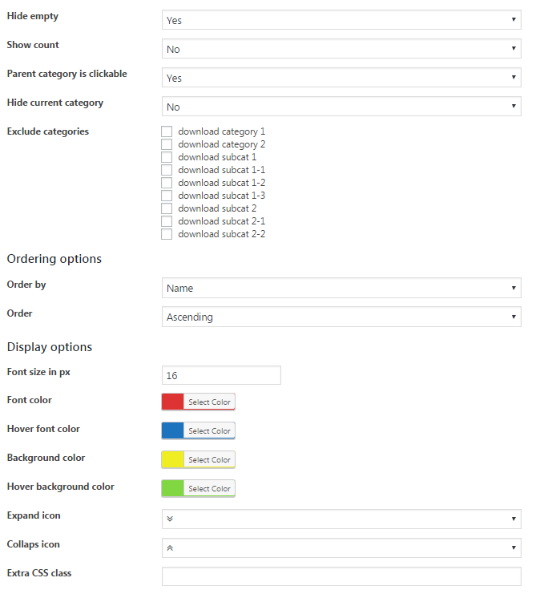Check the download category 1 checkbox
The height and width of the screenshot is (598, 536).
point(167,131)
